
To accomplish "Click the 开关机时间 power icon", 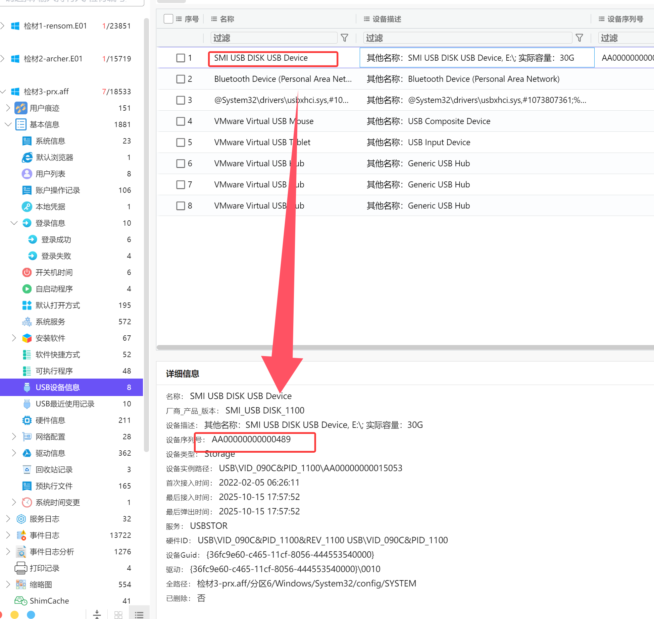I will pos(27,272).
